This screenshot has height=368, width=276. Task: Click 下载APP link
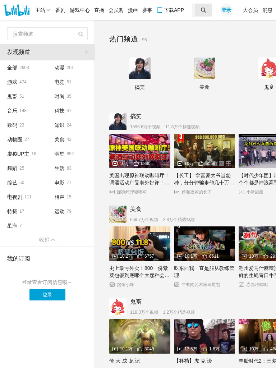[174, 10]
